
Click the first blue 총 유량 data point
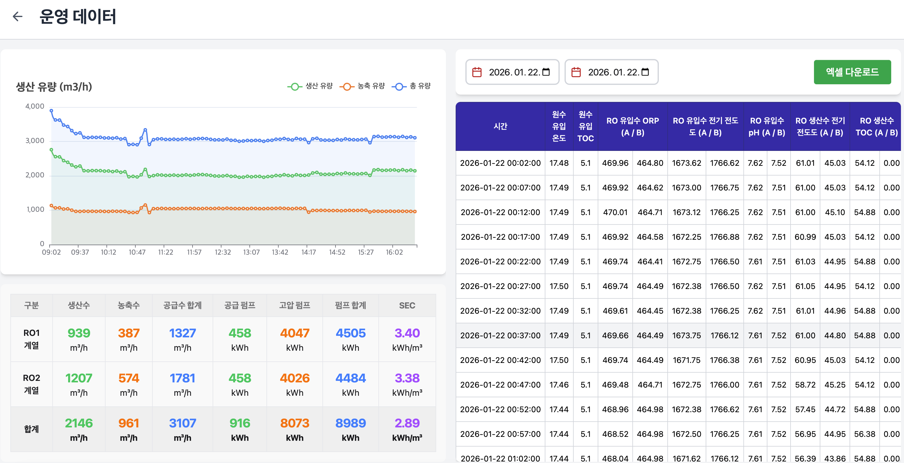(51, 110)
